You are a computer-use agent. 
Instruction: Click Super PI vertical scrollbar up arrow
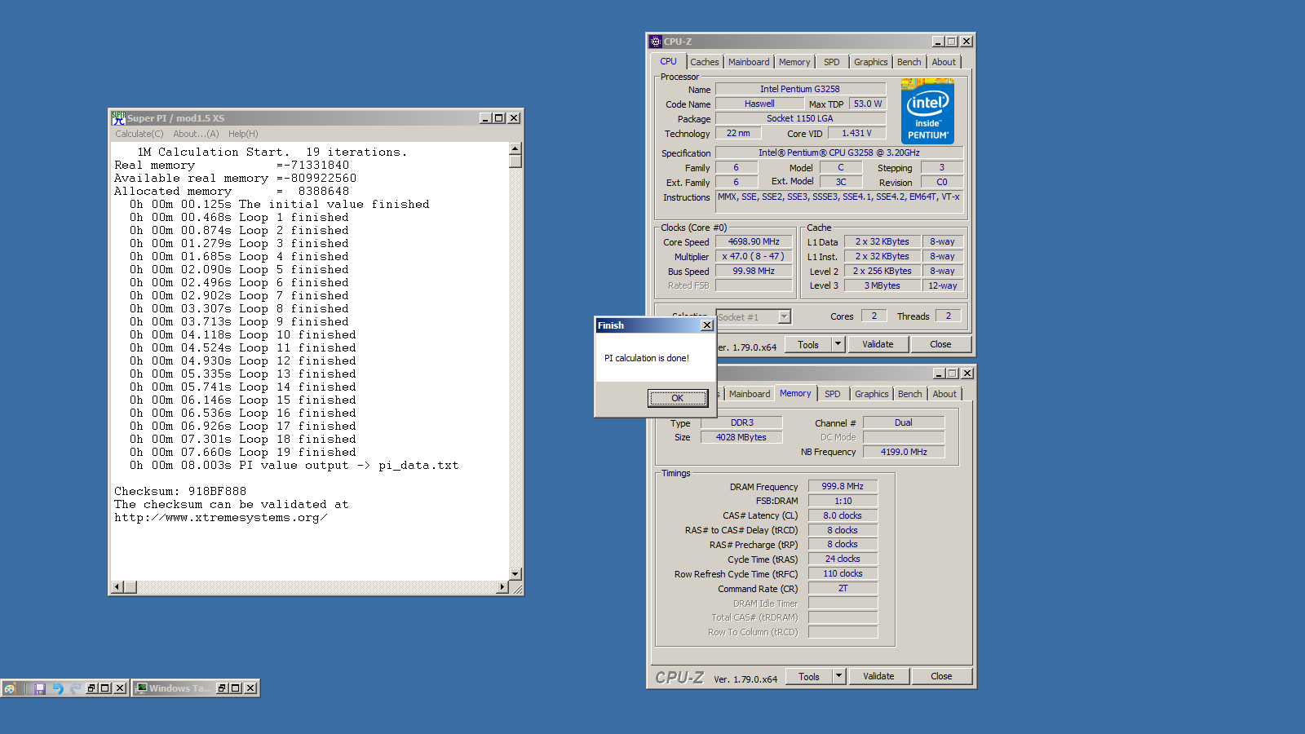click(x=515, y=148)
